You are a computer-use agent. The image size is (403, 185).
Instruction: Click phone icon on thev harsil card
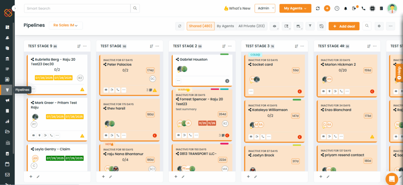coord(118,135)
